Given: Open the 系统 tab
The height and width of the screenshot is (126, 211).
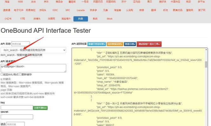Looking at the screenshot, I should (x=95, y=19).
